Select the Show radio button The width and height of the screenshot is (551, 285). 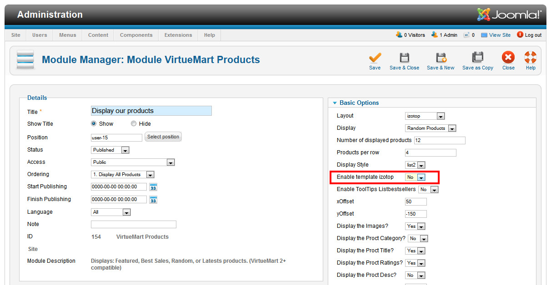(x=94, y=123)
